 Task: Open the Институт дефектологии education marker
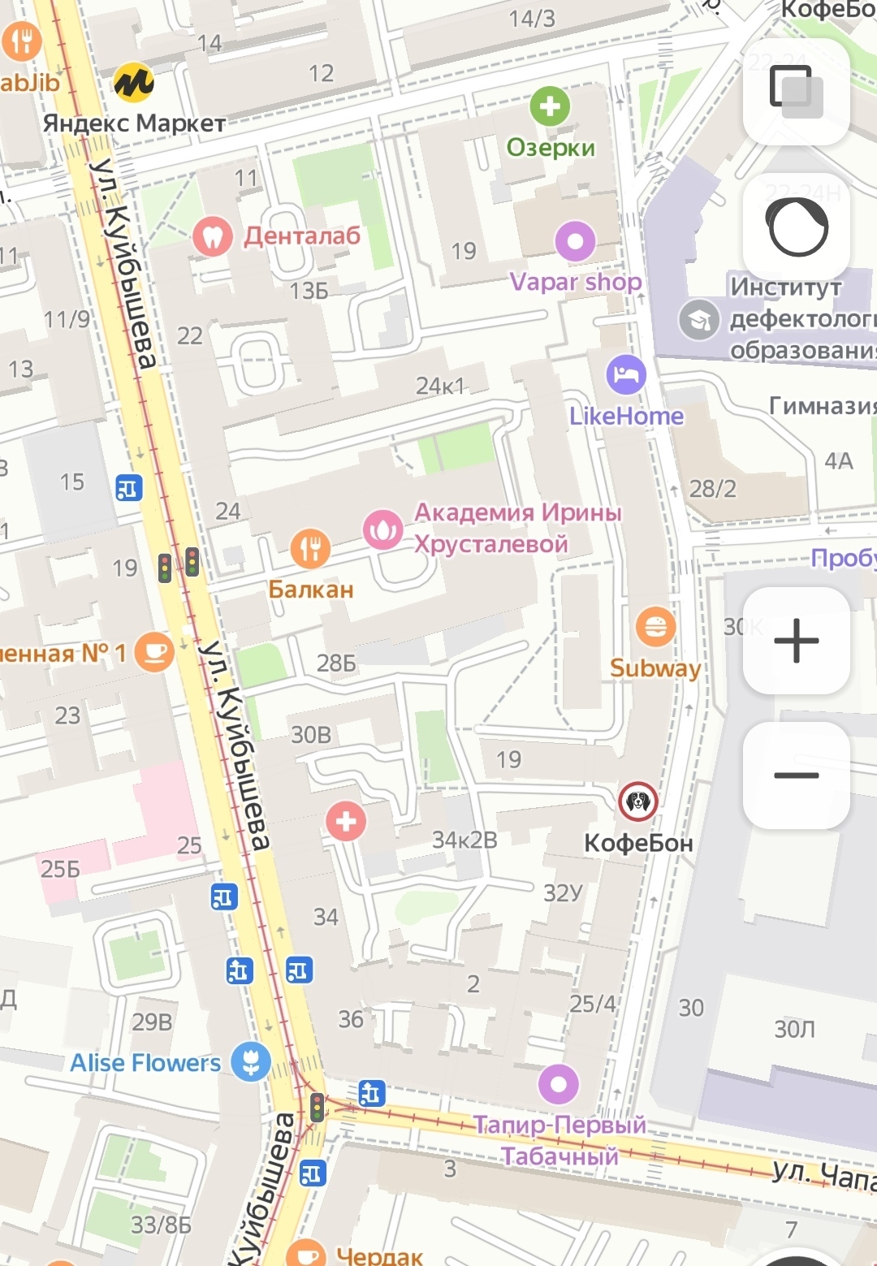pos(699,319)
